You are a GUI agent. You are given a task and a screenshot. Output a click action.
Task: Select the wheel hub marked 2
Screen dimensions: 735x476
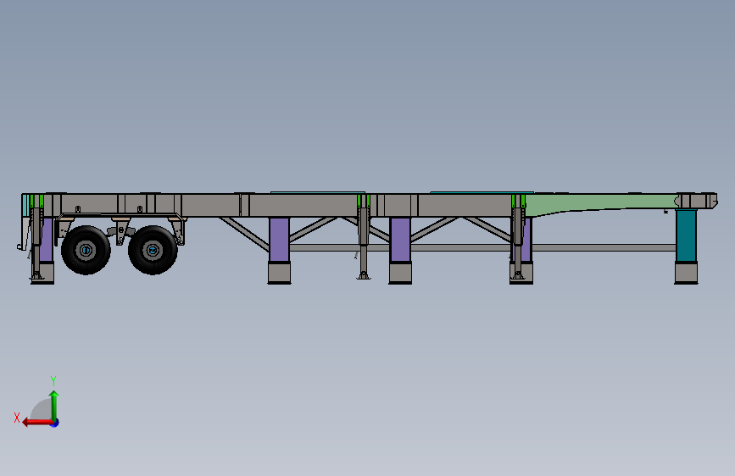153,250
